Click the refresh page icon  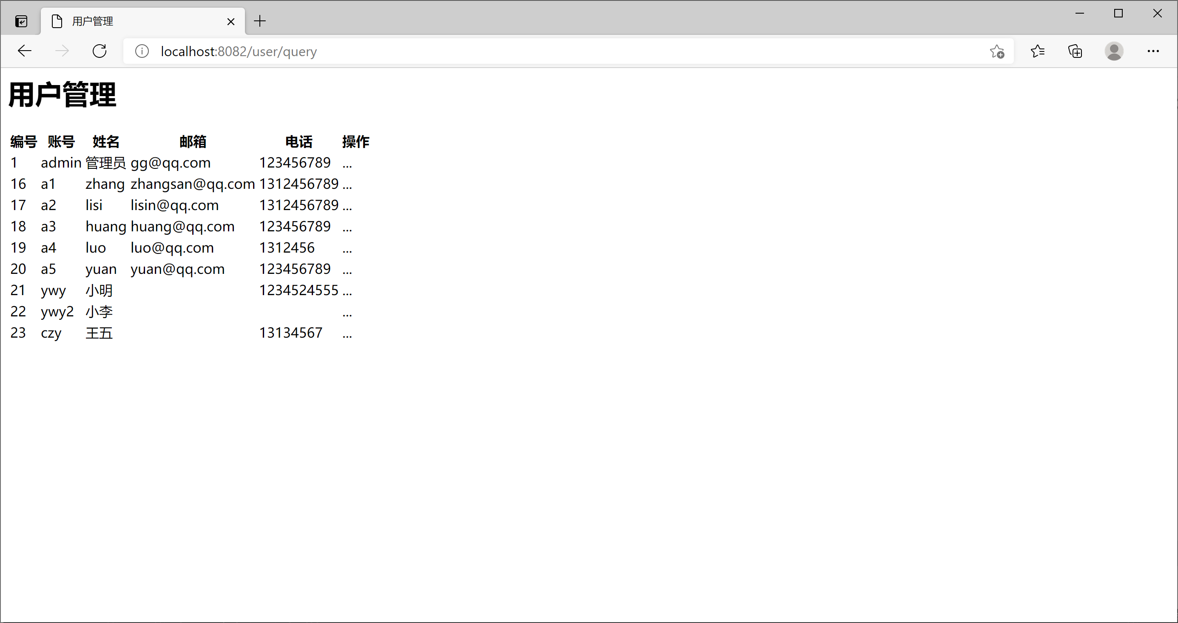coord(99,51)
